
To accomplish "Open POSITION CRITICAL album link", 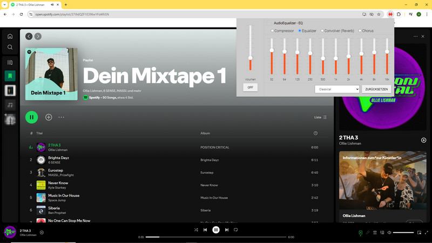I will (214, 147).
